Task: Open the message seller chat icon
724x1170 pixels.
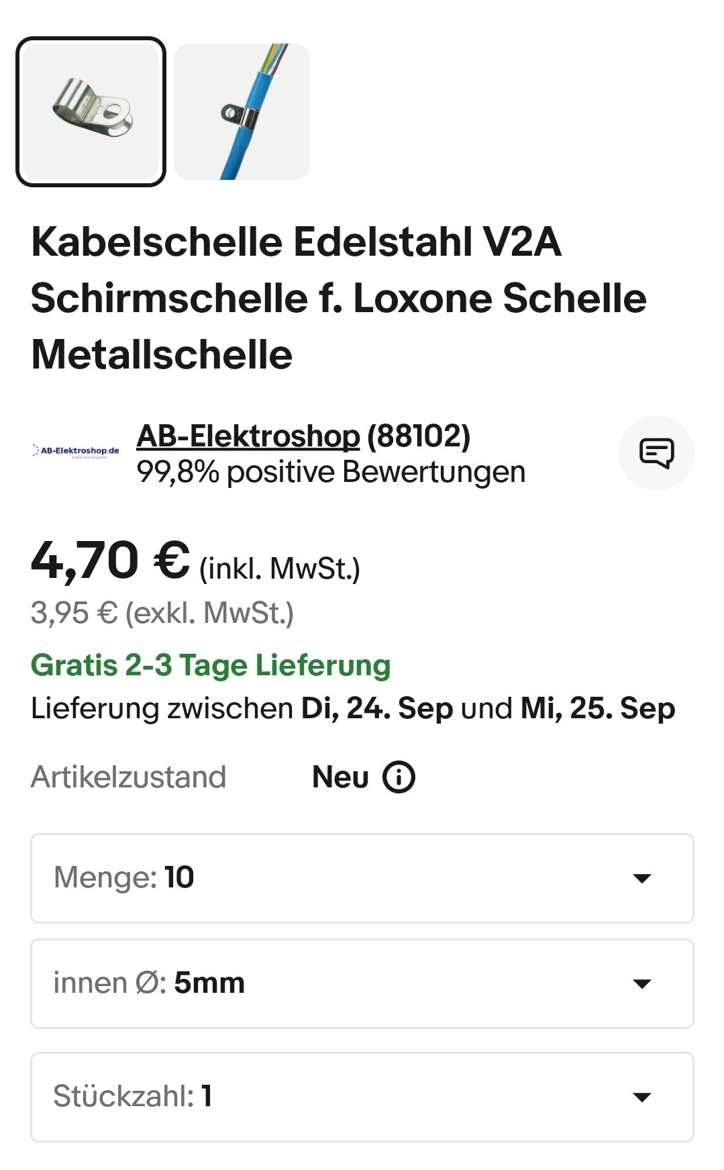Action: click(656, 453)
